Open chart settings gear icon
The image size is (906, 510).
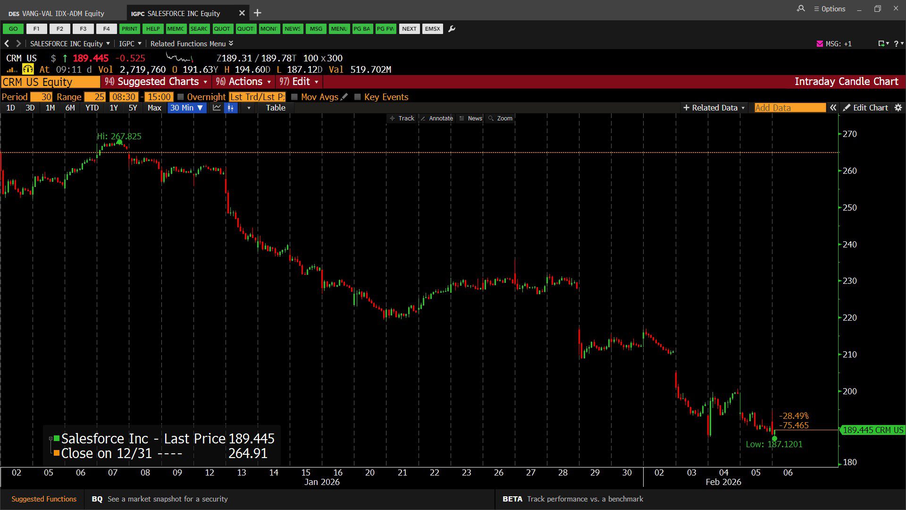(x=898, y=108)
